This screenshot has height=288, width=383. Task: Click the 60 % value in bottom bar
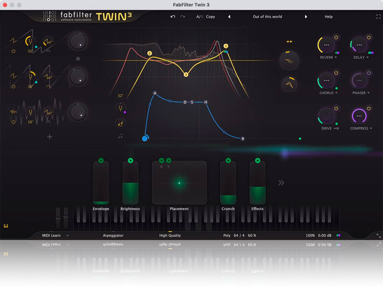(x=252, y=235)
